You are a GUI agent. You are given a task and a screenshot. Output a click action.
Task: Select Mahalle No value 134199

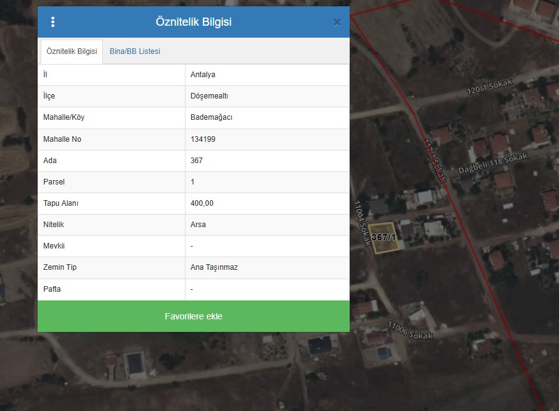pyautogui.click(x=203, y=139)
